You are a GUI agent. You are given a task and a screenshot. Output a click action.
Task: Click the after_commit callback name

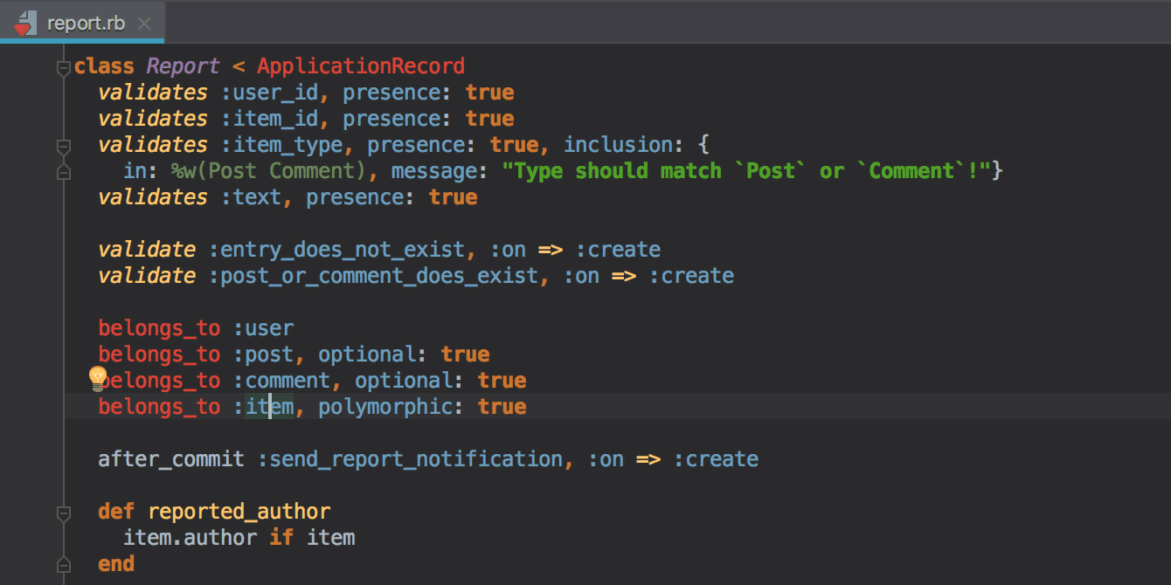pos(171,459)
